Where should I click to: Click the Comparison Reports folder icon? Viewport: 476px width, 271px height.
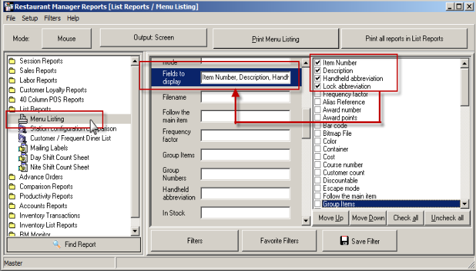(x=12, y=187)
